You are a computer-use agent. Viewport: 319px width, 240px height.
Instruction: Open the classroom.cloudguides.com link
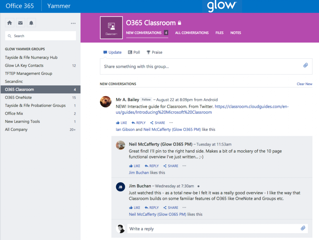click(x=202, y=109)
